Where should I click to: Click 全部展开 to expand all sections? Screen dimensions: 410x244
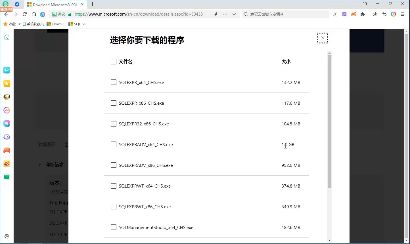point(46,144)
